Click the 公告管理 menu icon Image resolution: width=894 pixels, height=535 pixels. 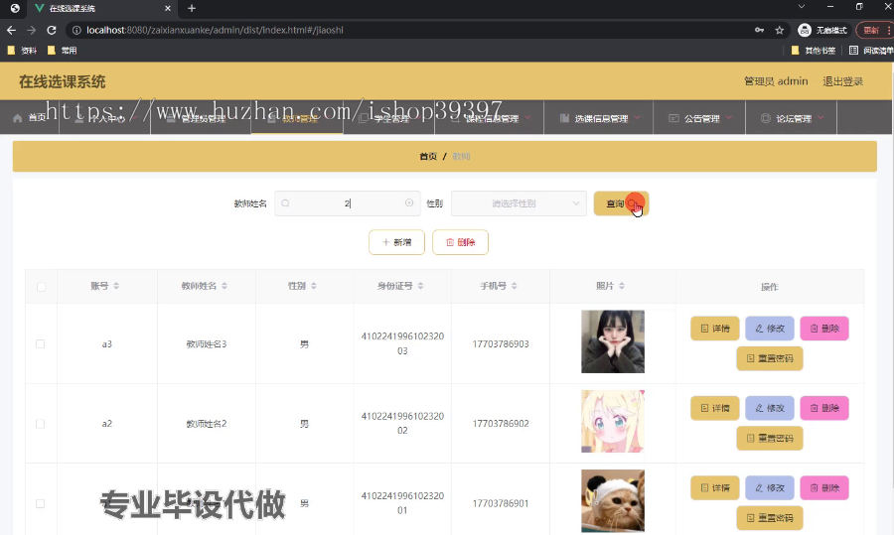[673, 118]
